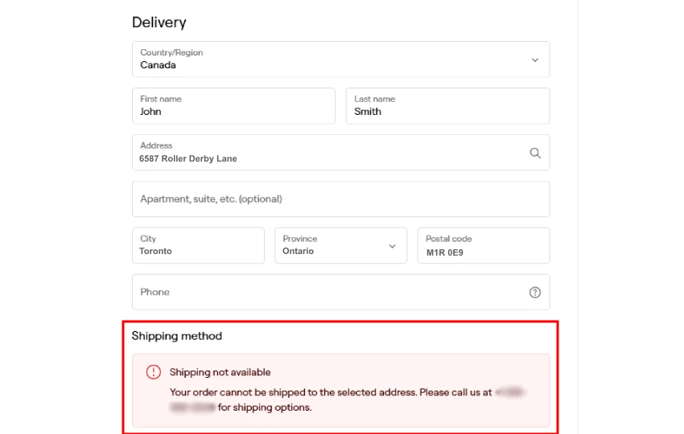The image size is (684, 434).
Task: Click the address search magnifier icon
Action: 535,153
